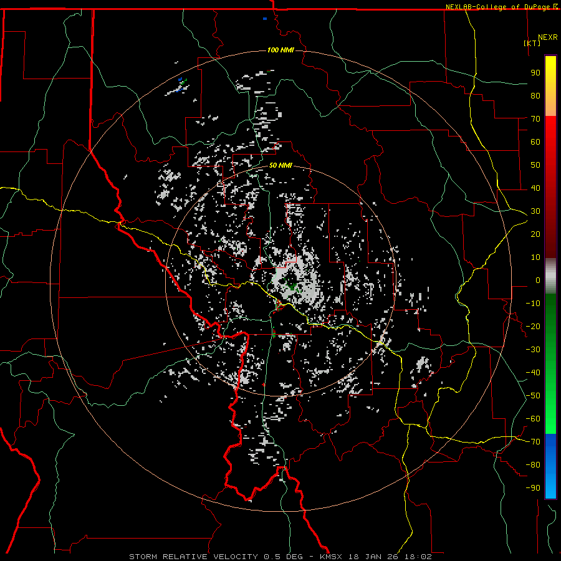Click the positive 70 scale label
Image resolution: width=561 pixels, height=561 pixels.
535,119
